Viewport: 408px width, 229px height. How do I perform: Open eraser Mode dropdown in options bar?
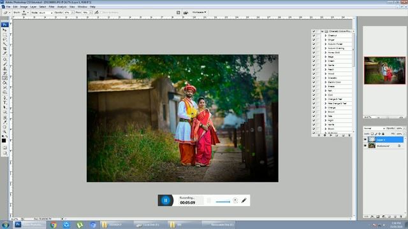tap(46, 13)
